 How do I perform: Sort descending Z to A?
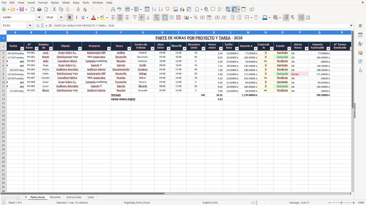pyautogui.click(x=160, y=9)
